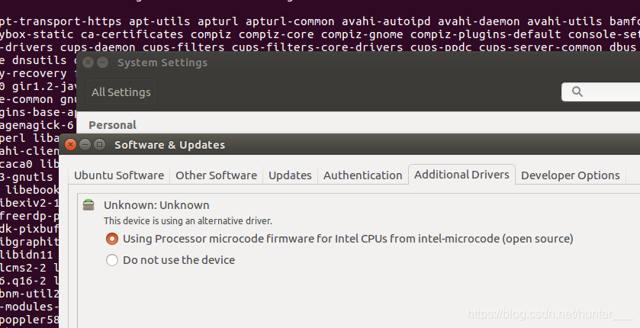Click the "Unknown: Unknown" device heading
Screen dimensions: 640x328
[156, 204]
